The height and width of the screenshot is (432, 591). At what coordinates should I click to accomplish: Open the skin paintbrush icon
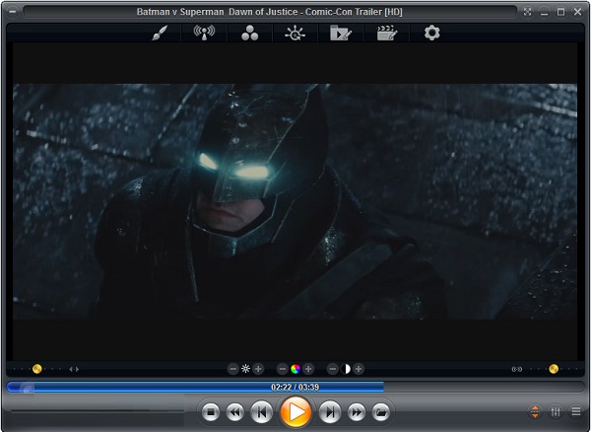pos(160,33)
